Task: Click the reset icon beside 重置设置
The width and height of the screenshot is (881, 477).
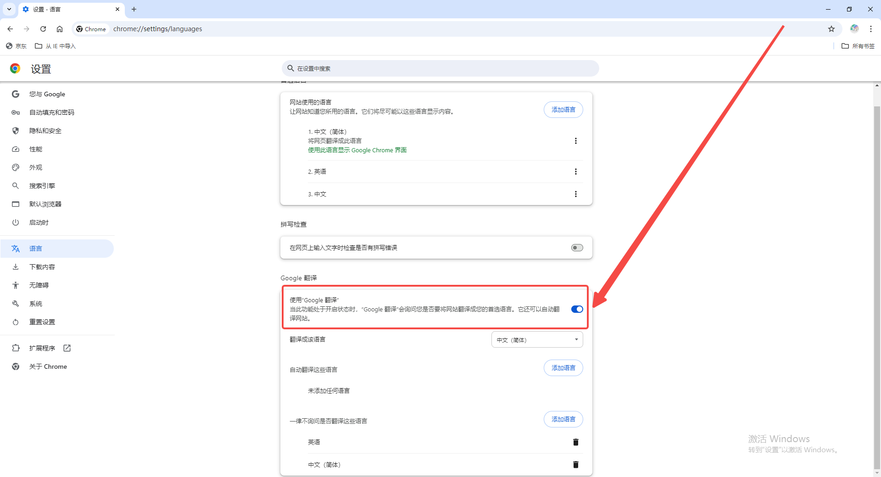Action: (16, 322)
